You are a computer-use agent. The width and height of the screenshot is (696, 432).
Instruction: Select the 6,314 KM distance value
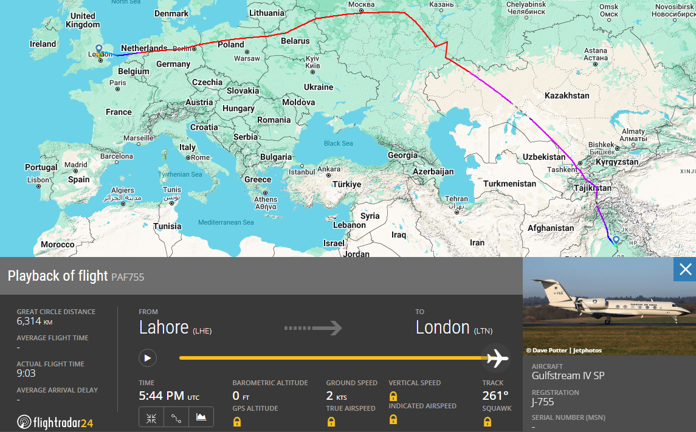coord(35,321)
